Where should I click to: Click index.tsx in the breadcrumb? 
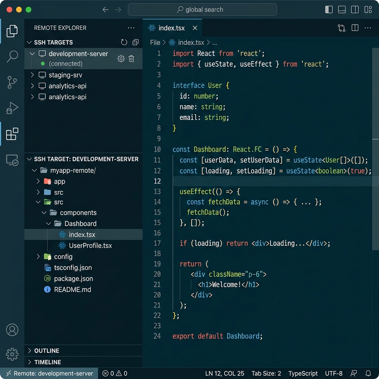click(x=191, y=43)
